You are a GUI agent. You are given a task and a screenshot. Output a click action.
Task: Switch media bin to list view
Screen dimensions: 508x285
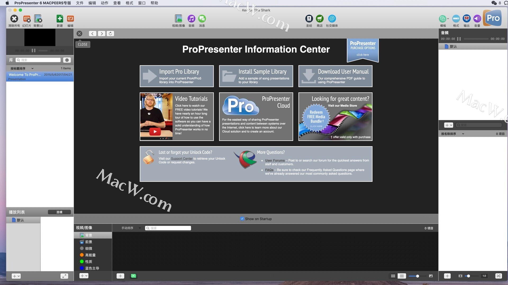[x=402, y=276]
